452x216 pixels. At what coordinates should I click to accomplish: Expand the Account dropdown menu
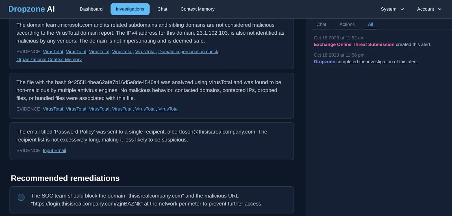tap(429, 9)
